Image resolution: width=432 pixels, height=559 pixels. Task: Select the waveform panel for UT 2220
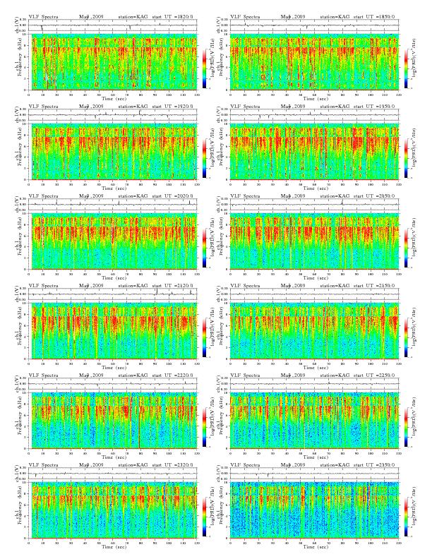pos(113,384)
